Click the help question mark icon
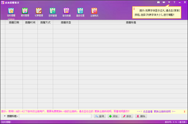Screen dimensions: 188x124 pos(174,2)
